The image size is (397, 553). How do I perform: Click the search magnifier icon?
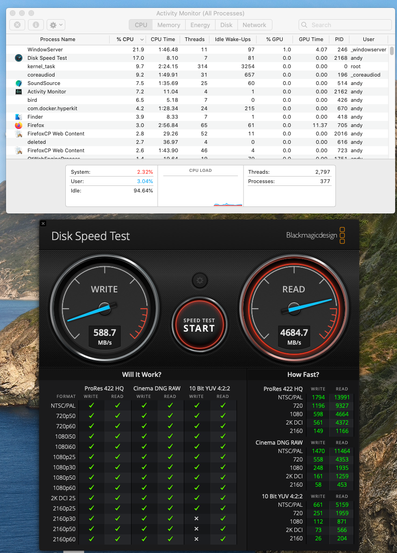304,25
